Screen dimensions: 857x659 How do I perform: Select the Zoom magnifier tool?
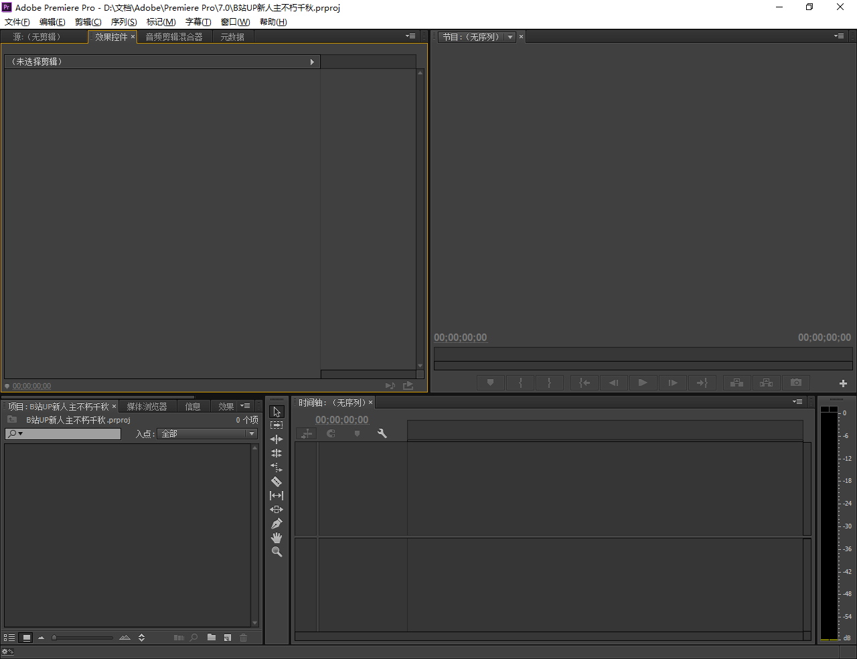(x=277, y=552)
